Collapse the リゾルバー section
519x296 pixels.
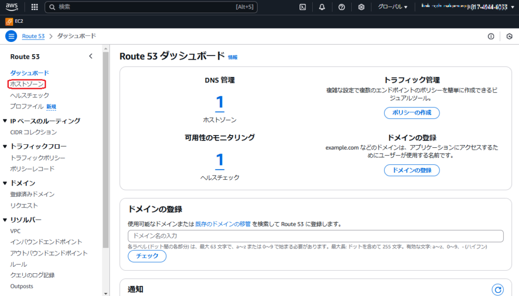5,220
